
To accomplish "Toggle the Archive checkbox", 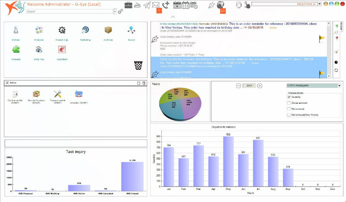I will (7, 82).
